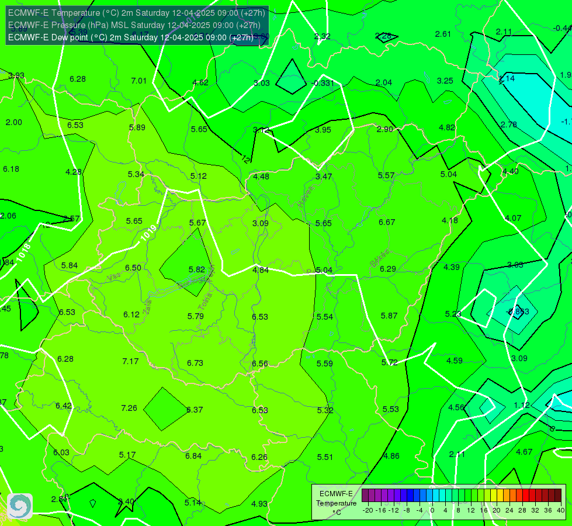Viewport: 572px width, 526px height.
Task: Pick the cyan 0 degree legend swatch
Action: [435, 496]
